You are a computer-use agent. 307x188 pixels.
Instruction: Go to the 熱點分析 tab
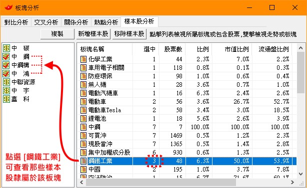point(106,22)
